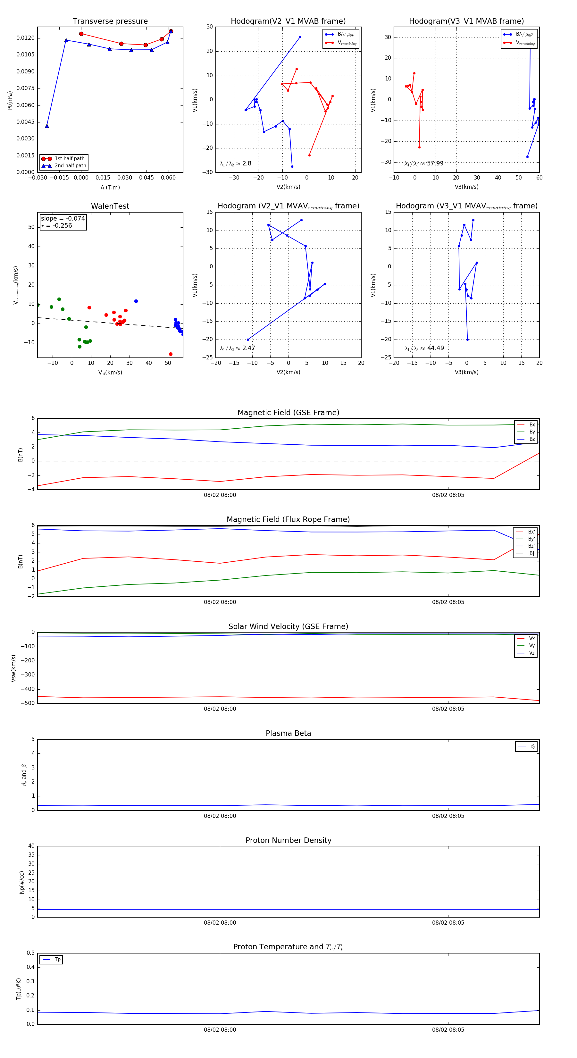Click the 'Bx' entry in GSE magnetic field legend

click(x=526, y=425)
